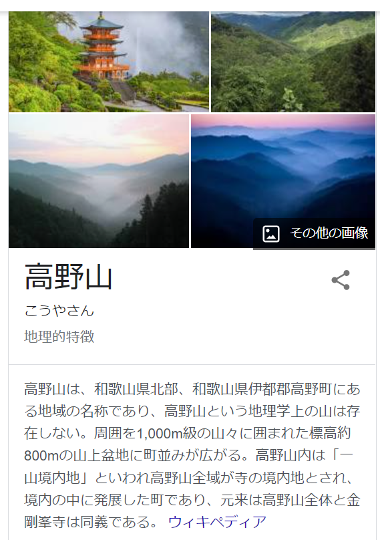
Task: Click the こうやさん reading subtitle
Action: [59, 311]
